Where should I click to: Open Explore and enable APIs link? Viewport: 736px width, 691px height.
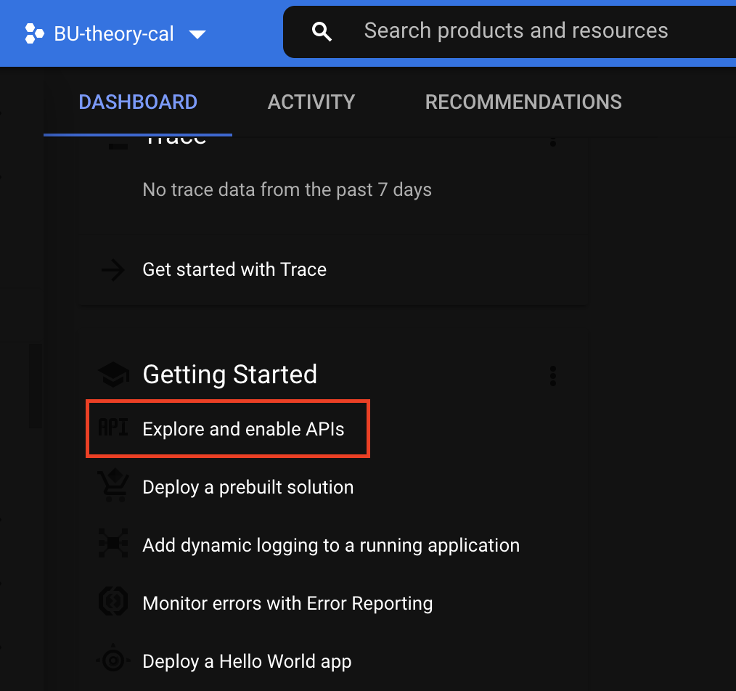243,429
